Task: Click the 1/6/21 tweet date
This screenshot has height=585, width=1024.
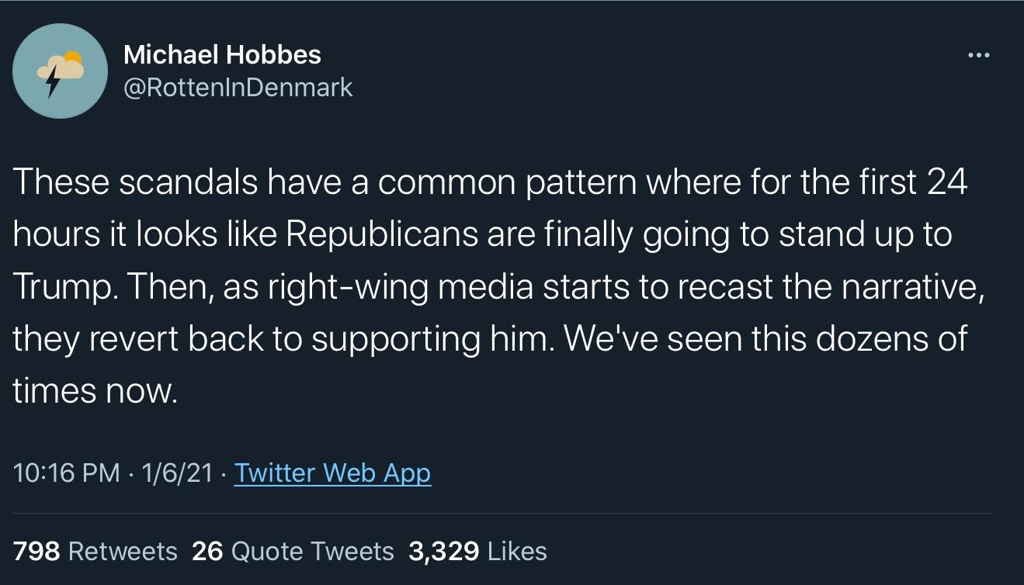Action: click(x=178, y=472)
